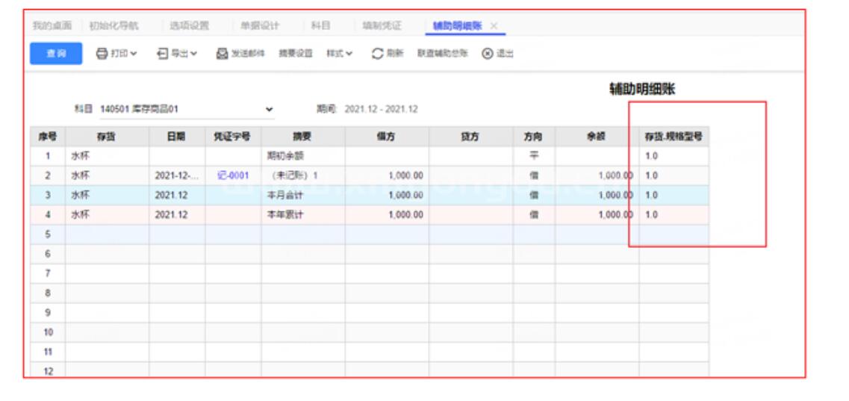Click debit 1,000.00 in 本年累计 row

click(x=405, y=215)
